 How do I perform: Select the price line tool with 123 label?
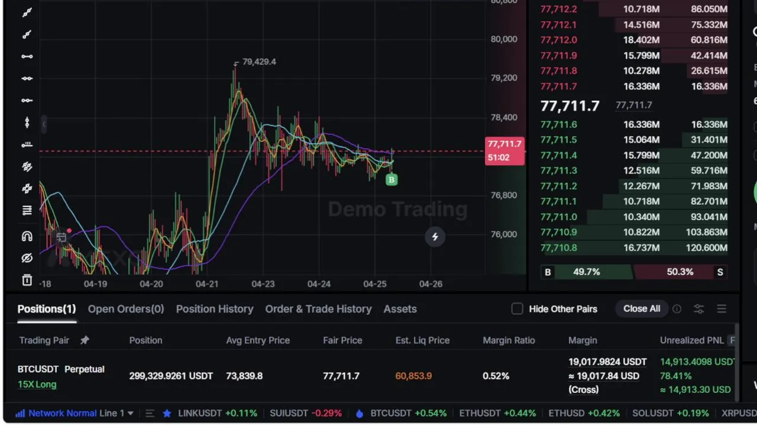(x=27, y=144)
